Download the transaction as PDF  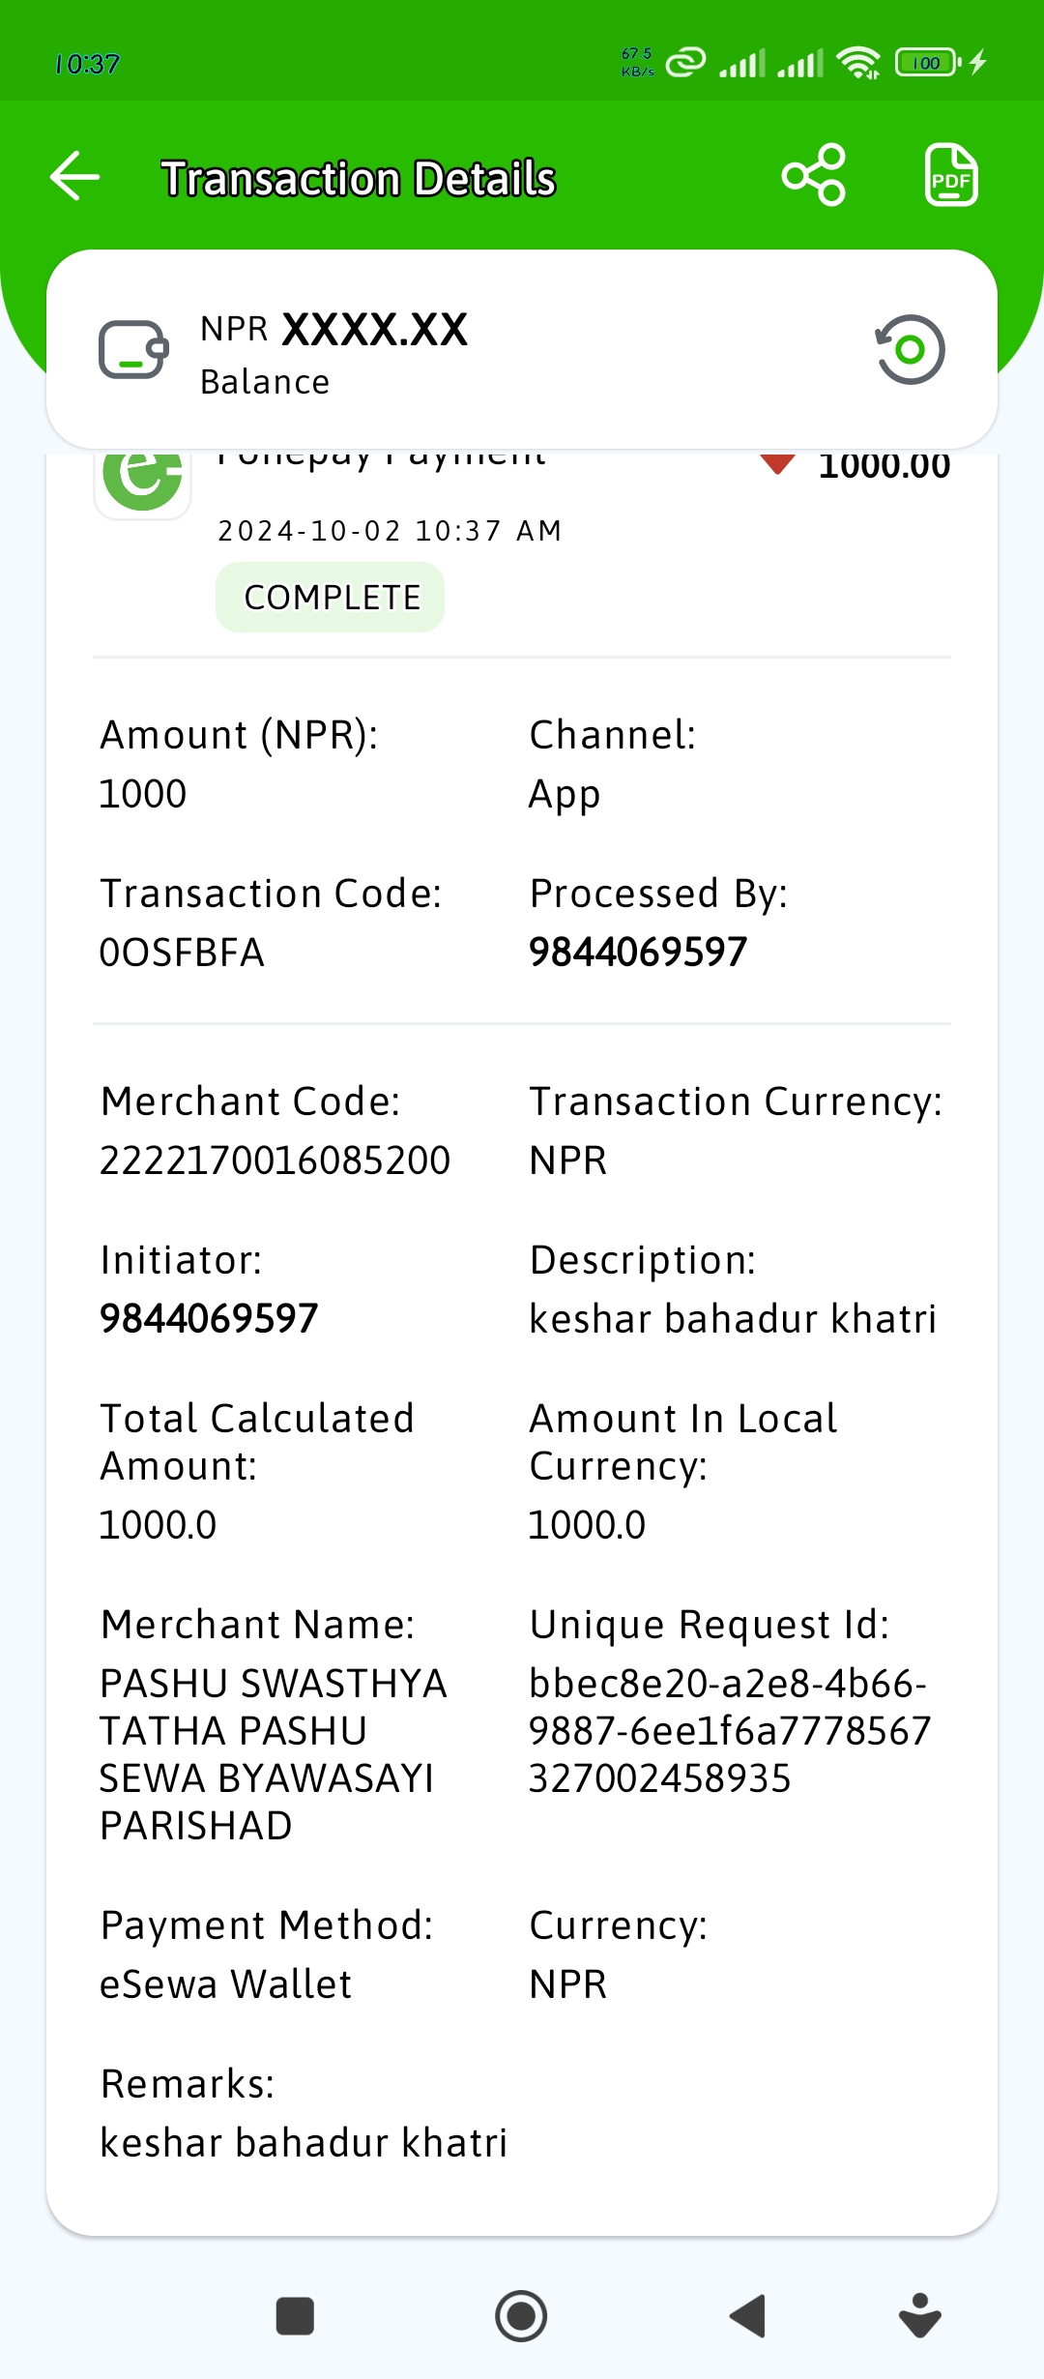pos(951,175)
